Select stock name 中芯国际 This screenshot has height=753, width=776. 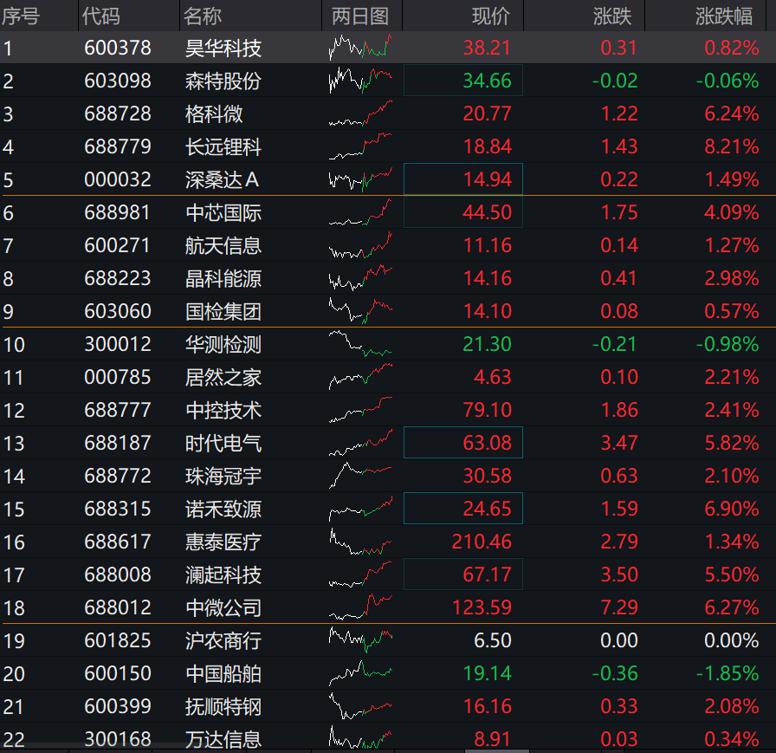223,213
